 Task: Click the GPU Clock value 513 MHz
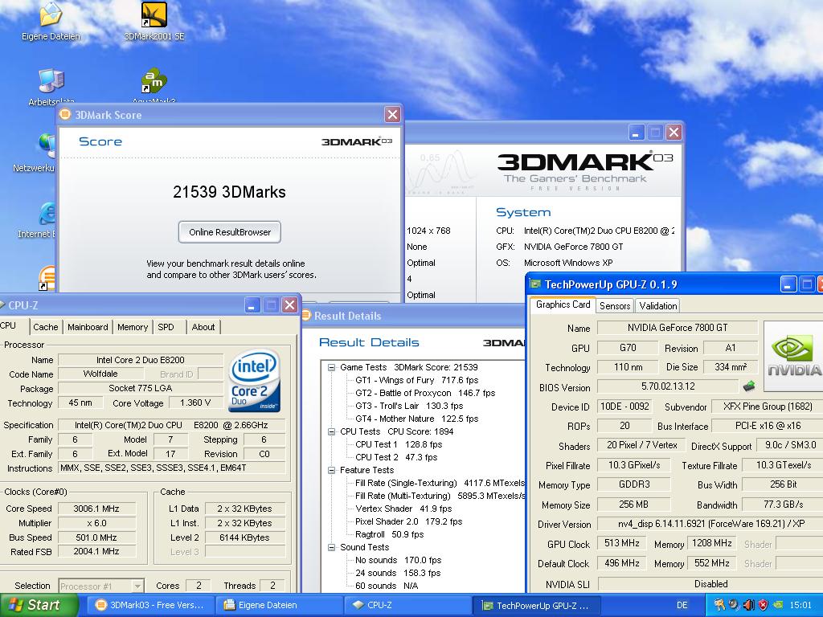point(621,544)
